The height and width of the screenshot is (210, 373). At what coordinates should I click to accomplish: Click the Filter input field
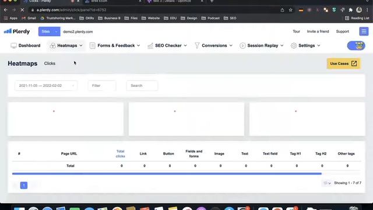click(102, 86)
